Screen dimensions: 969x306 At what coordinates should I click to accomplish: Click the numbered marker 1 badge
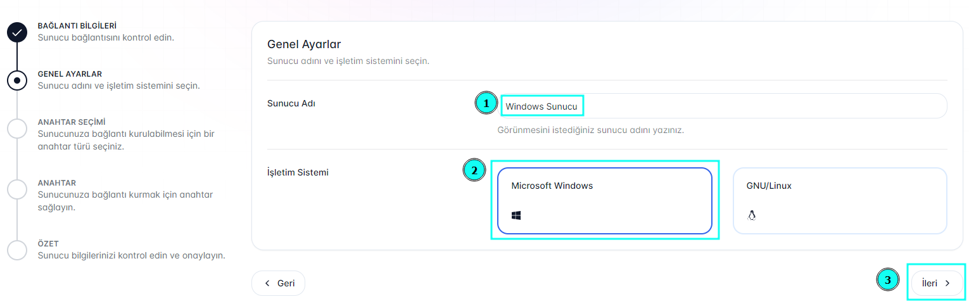pos(486,103)
